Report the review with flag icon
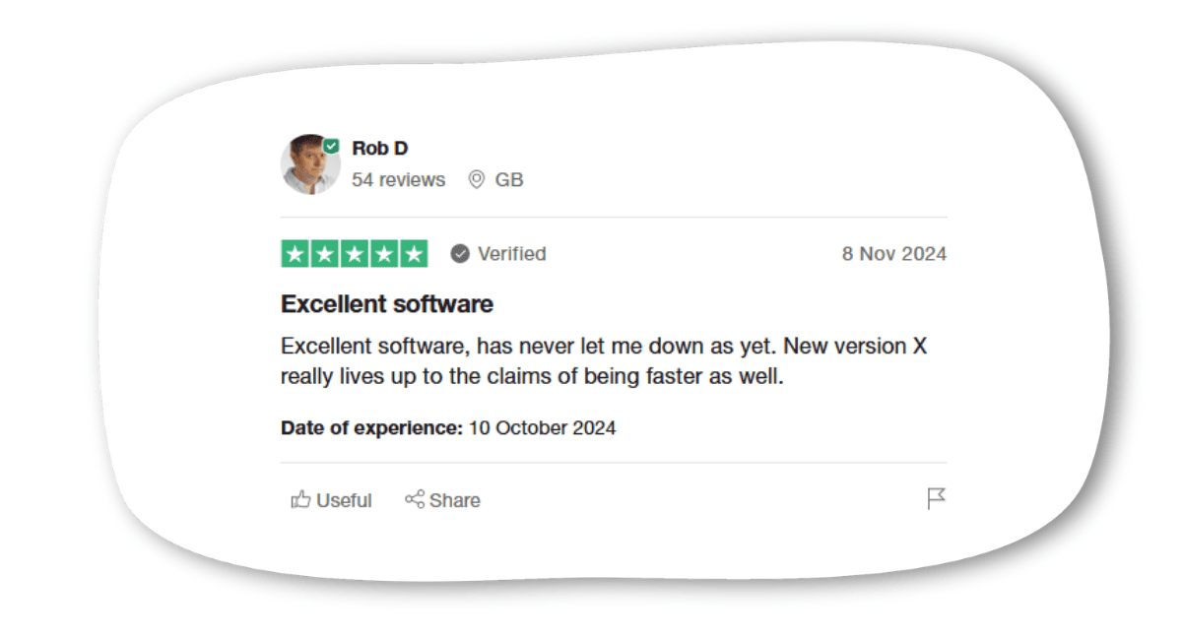 (937, 499)
